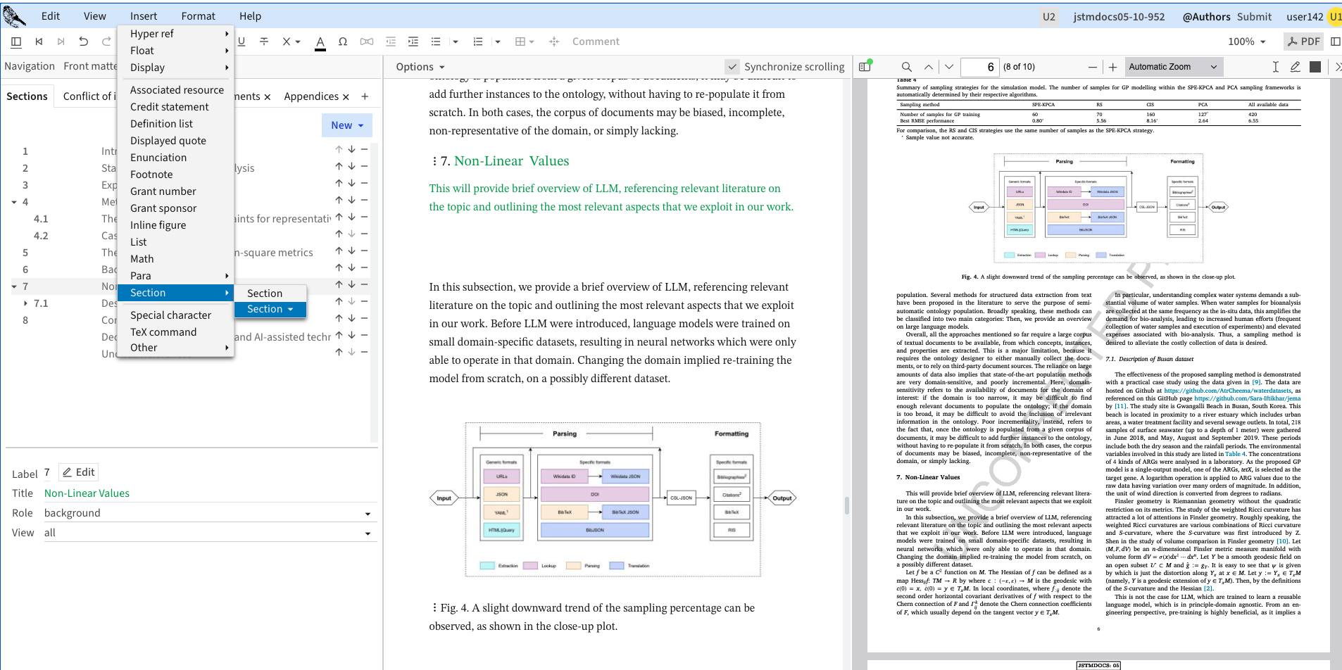Click the undo arrow icon

(x=84, y=42)
